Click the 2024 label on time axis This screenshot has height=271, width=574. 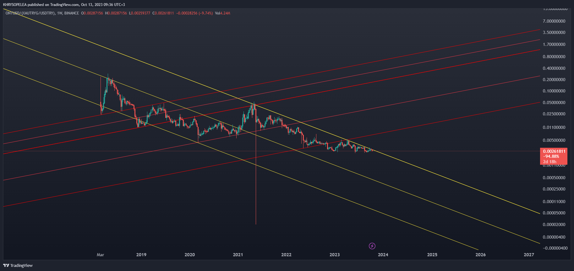point(383,255)
